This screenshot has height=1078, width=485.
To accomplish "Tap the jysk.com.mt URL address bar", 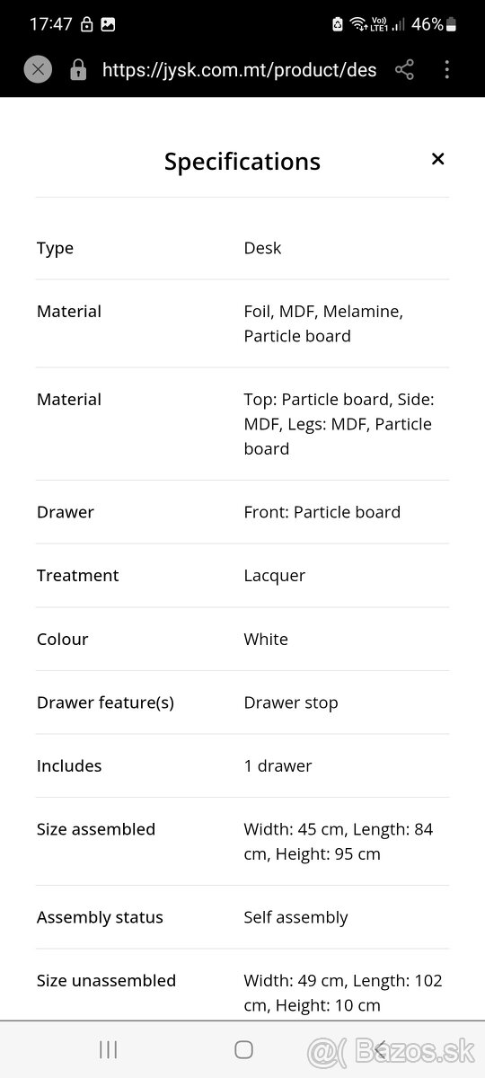I will pos(239,69).
